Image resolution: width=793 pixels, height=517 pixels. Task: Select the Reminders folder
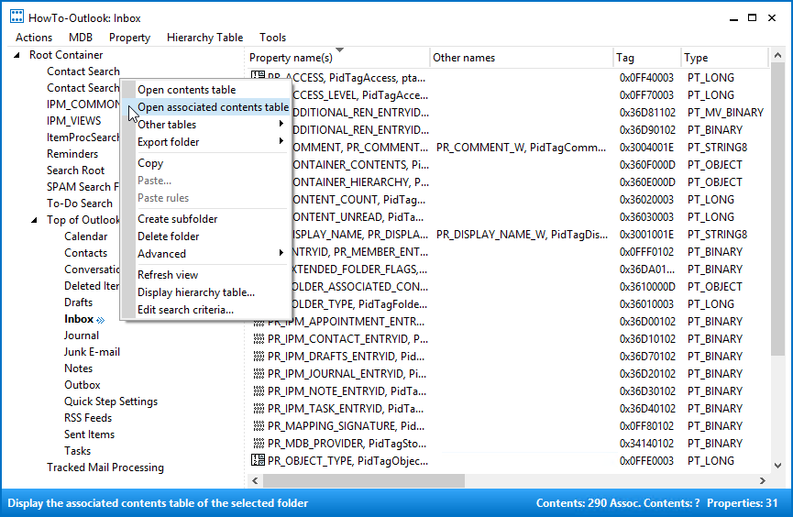[x=72, y=154]
